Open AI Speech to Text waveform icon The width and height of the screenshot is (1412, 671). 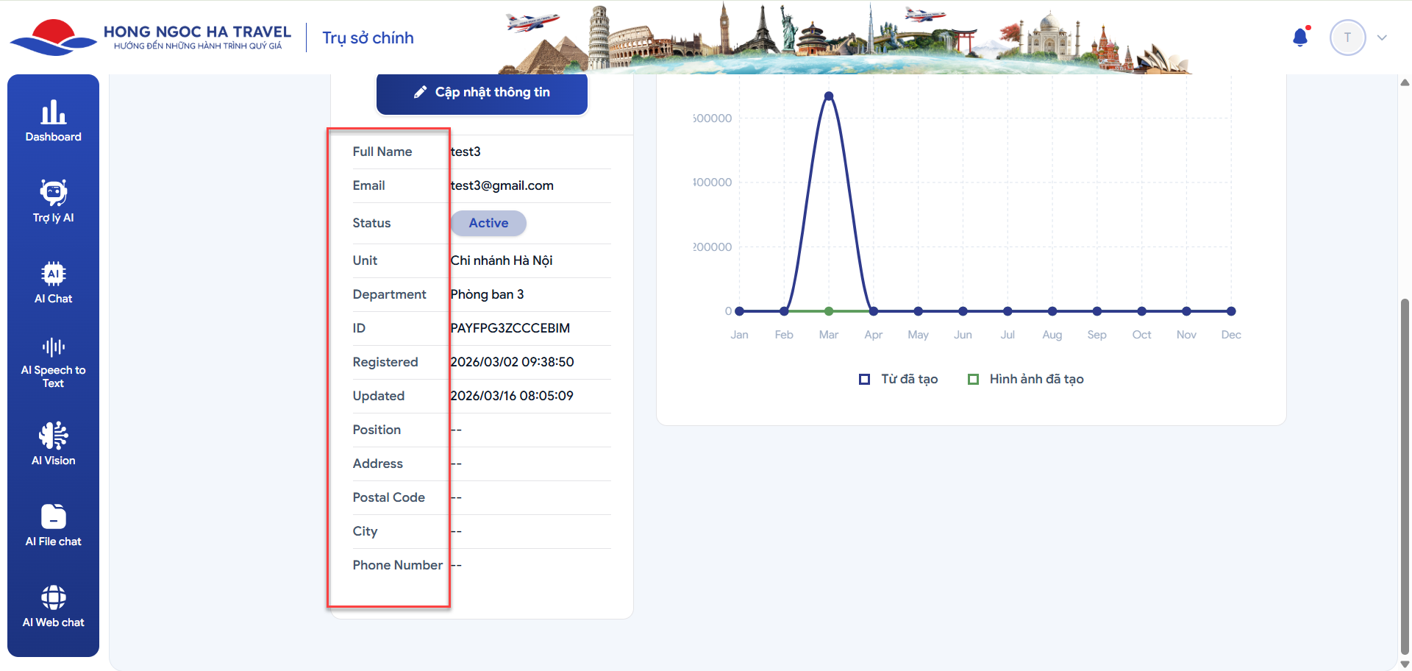point(53,347)
